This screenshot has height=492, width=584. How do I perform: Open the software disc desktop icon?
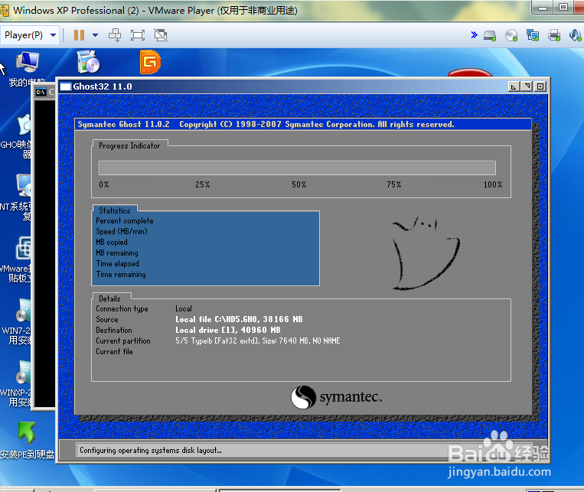click(88, 62)
